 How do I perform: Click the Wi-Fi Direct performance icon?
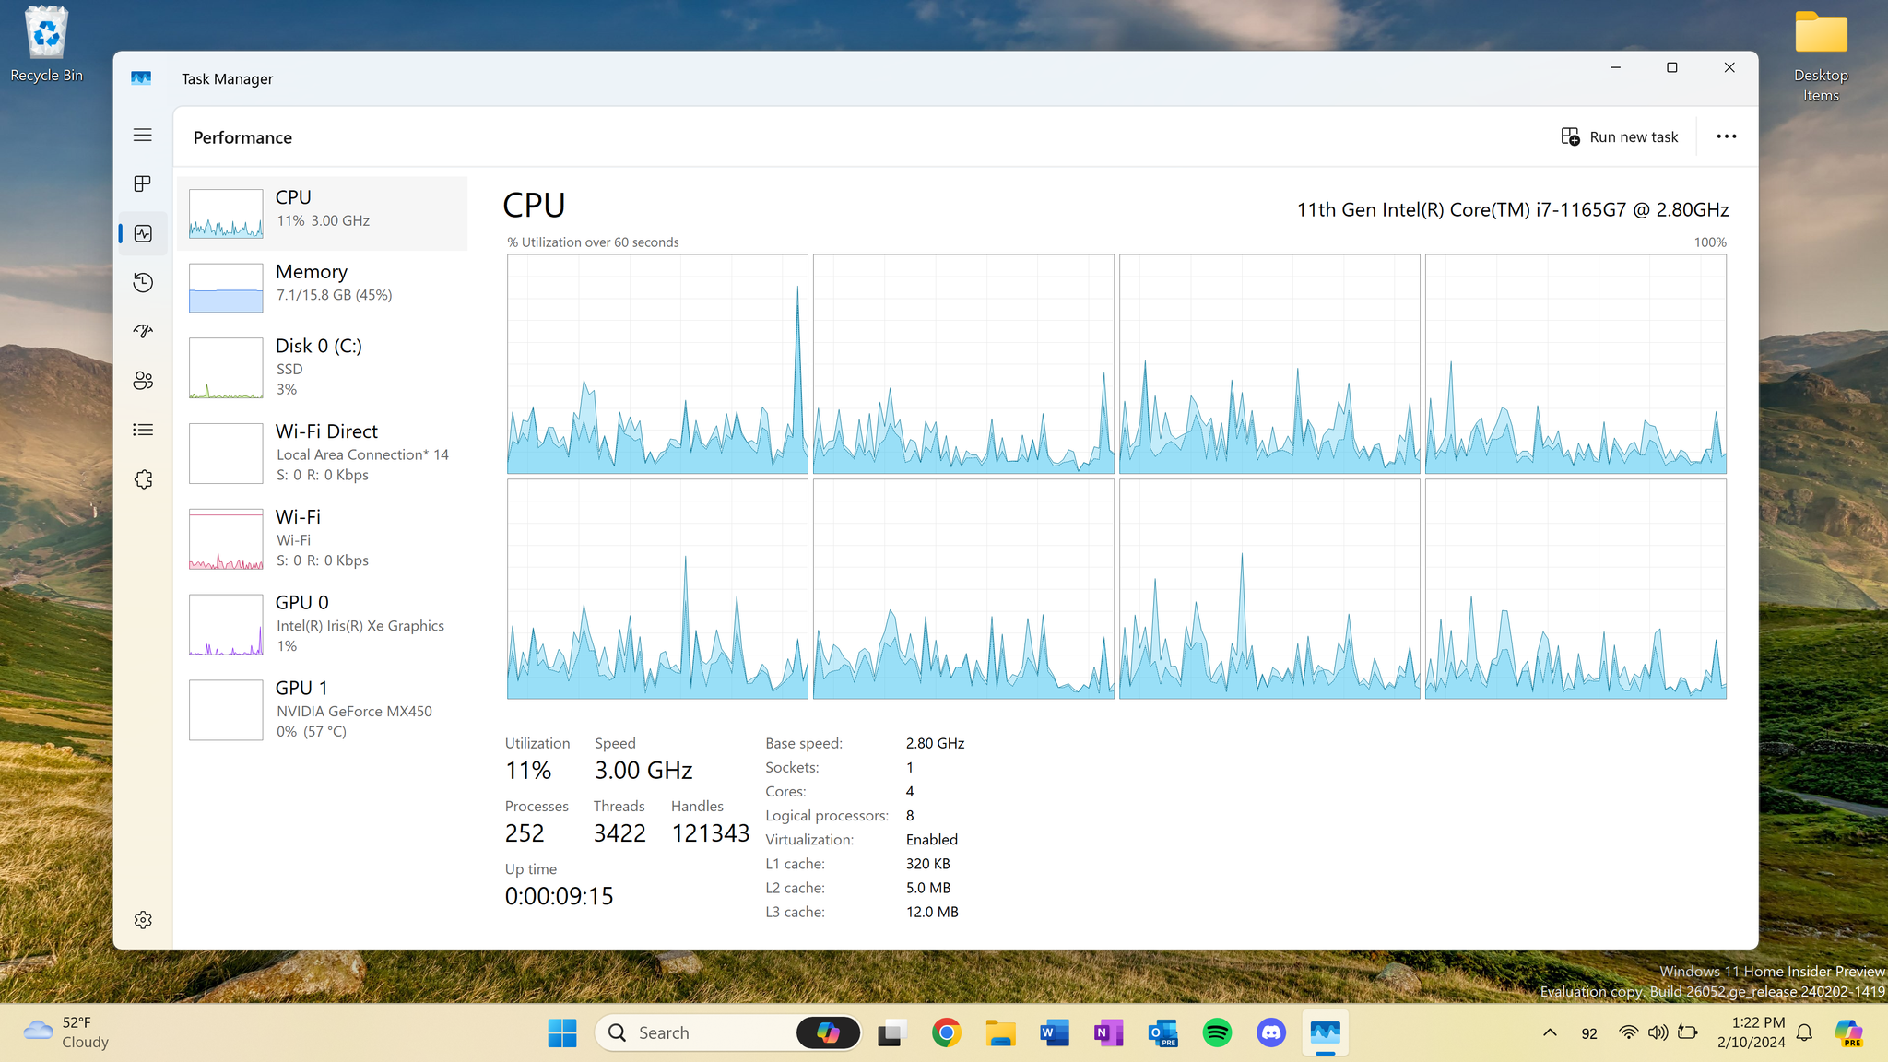(x=227, y=453)
